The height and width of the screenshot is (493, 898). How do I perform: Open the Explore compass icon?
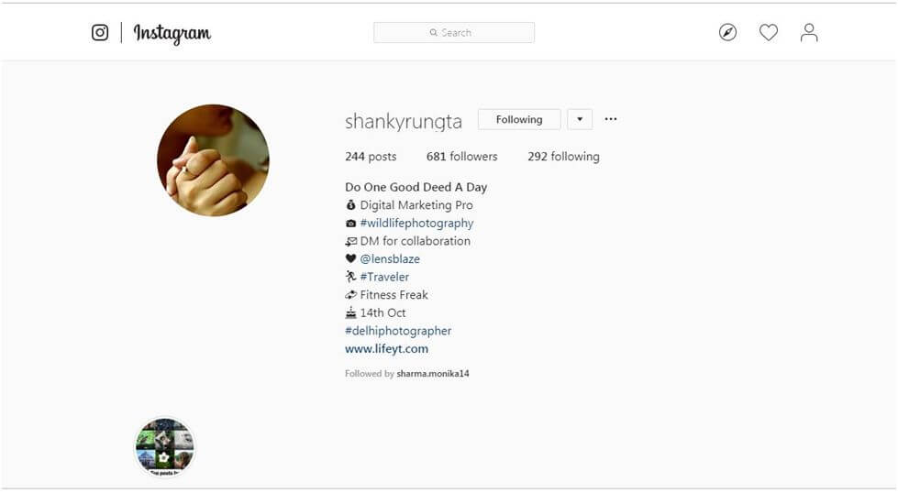click(728, 33)
